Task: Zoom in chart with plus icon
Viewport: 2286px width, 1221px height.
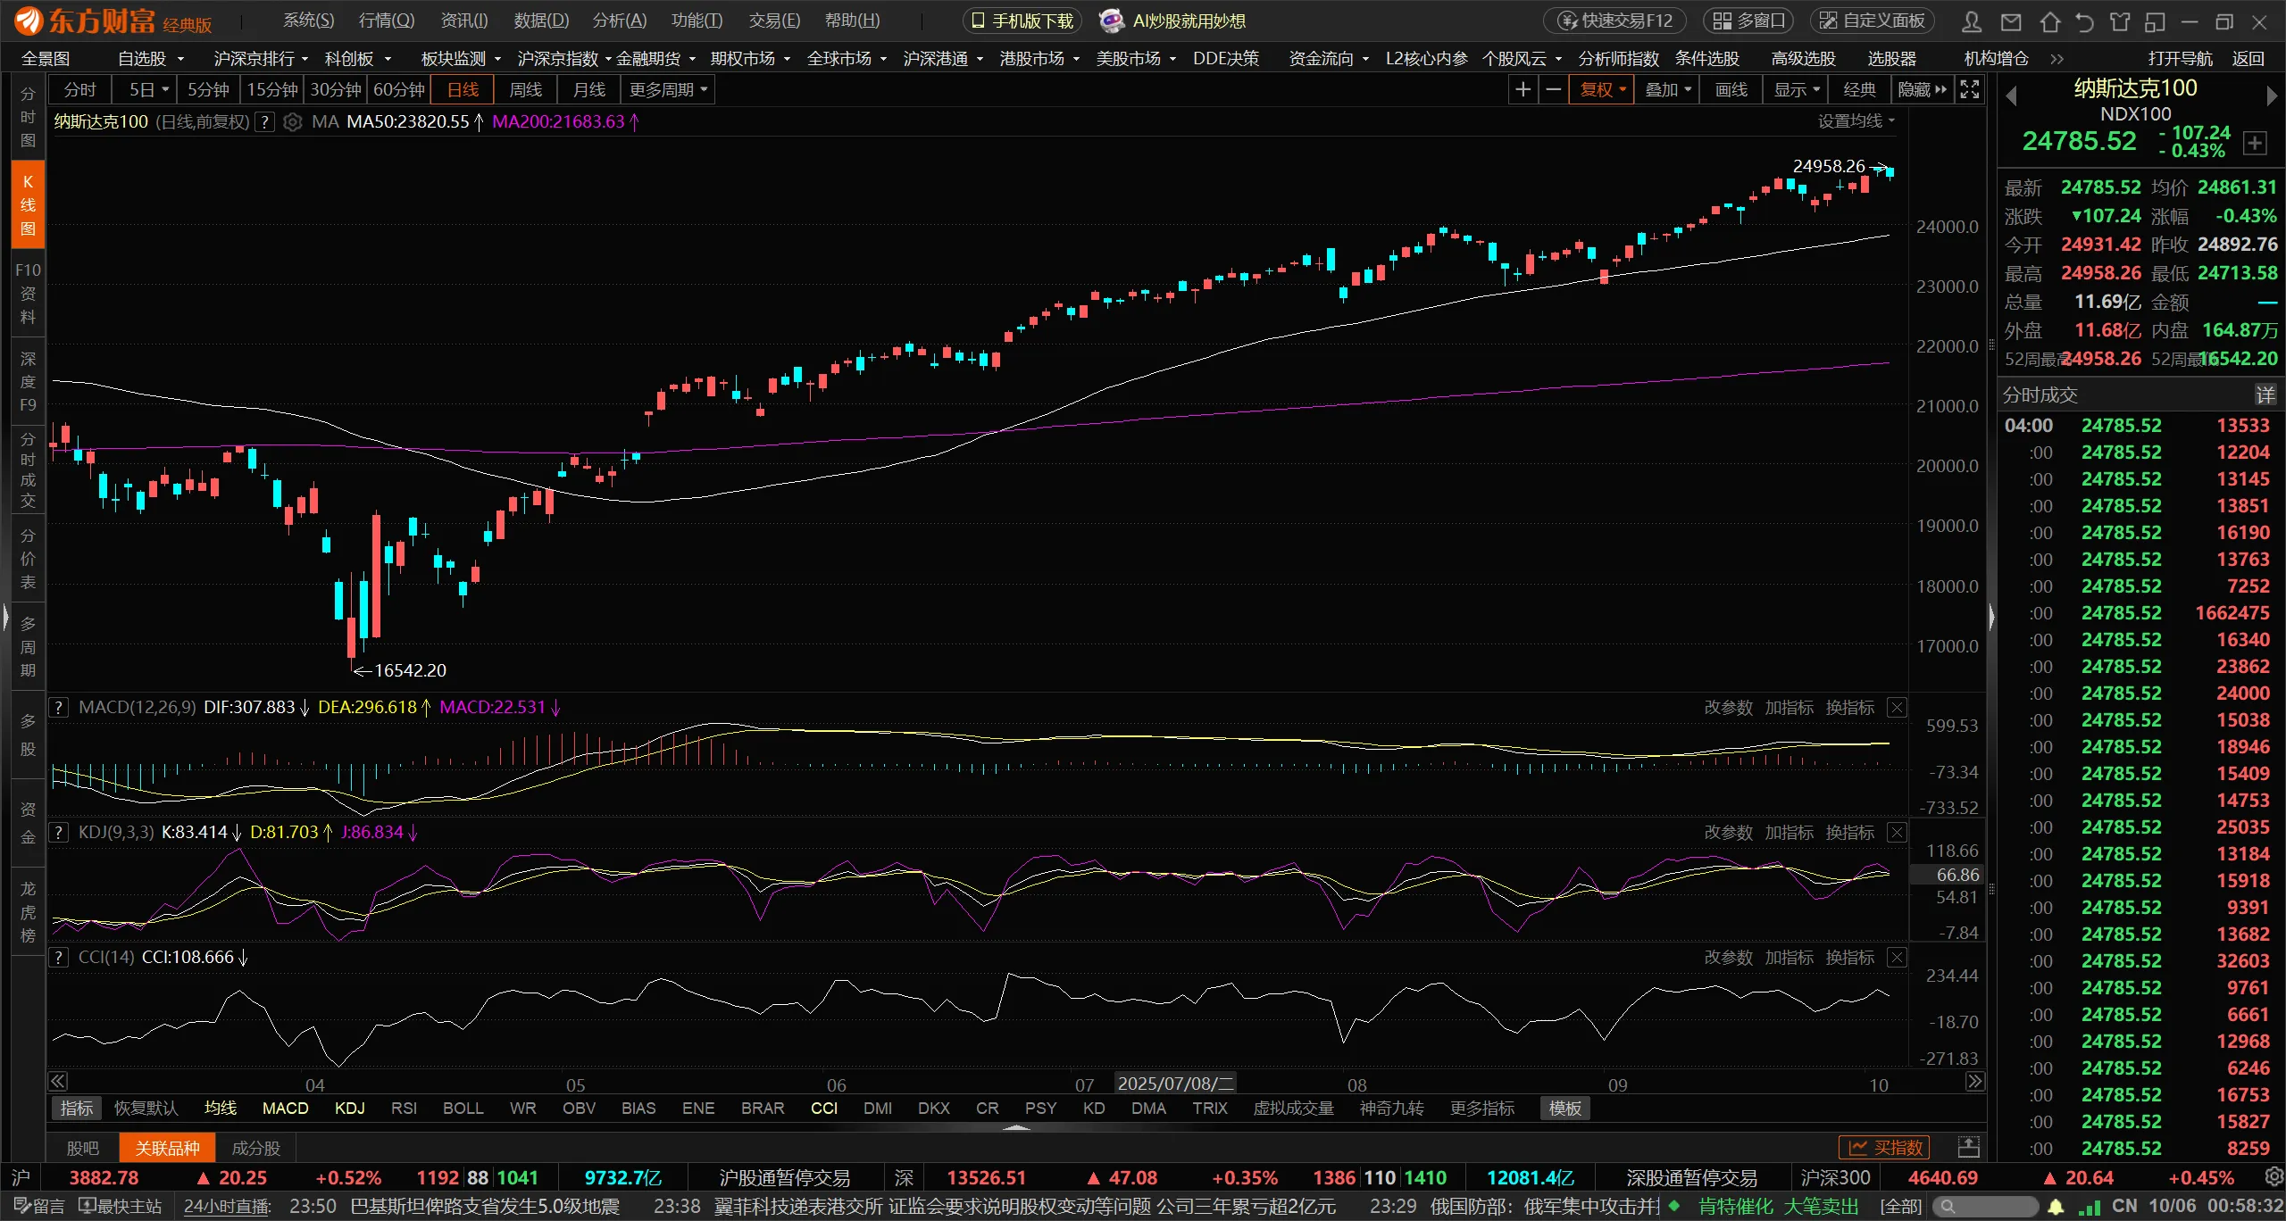Action: click(x=1523, y=89)
